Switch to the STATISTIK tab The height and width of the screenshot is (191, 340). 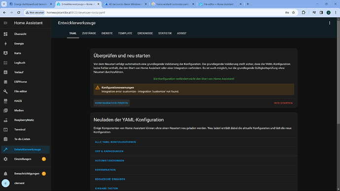pyautogui.click(x=165, y=33)
